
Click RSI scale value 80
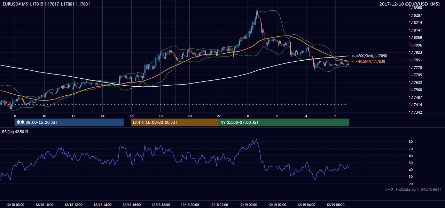coord(411,142)
